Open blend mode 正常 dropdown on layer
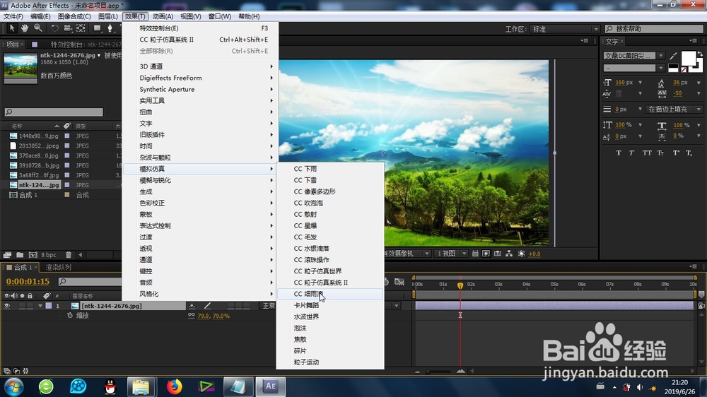The width and height of the screenshot is (707, 397). pos(269,306)
